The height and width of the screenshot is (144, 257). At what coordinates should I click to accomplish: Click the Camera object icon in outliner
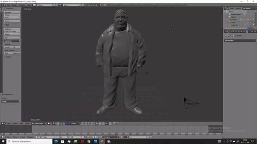click(230, 20)
